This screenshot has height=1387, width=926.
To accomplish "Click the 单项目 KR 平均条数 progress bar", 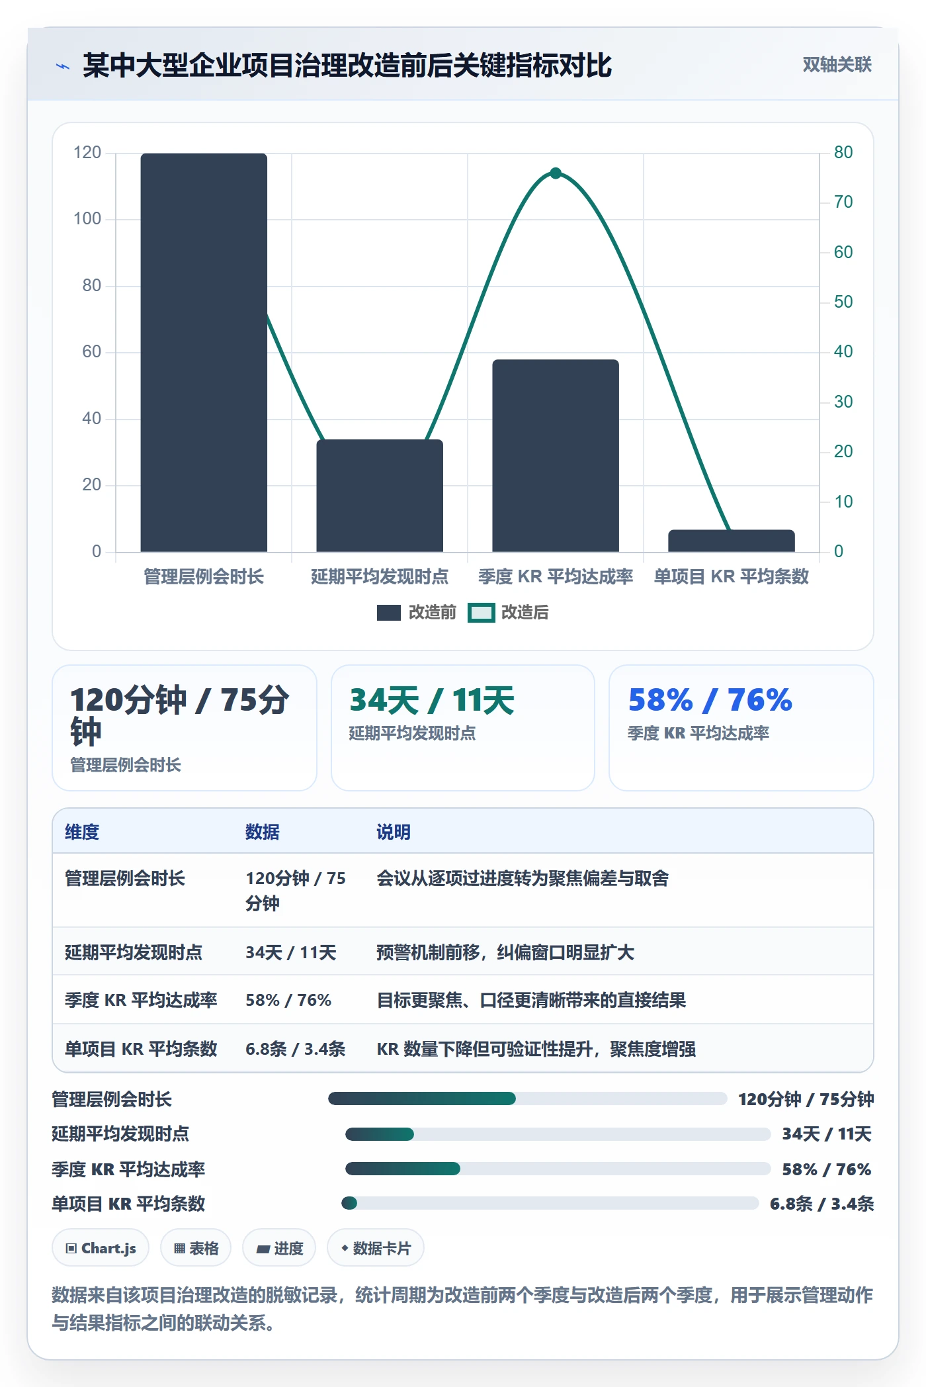I will (x=550, y=1203).
